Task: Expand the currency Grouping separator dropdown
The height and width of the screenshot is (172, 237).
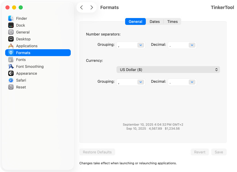Action: click(x=140, y=82)
